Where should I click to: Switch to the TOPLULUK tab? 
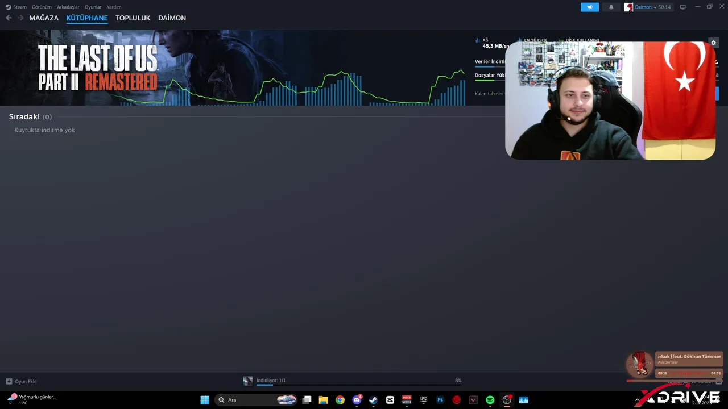pos(133,18)
